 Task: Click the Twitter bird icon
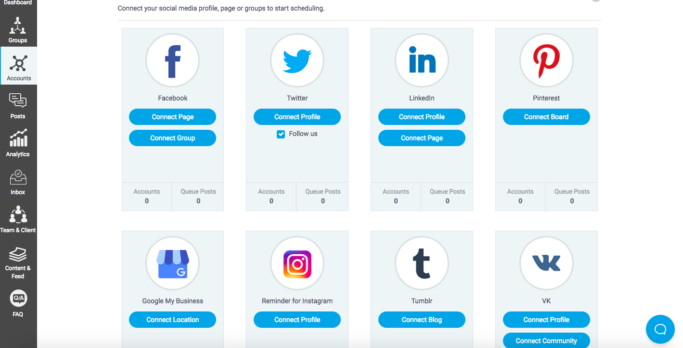[x=297, y=61]
